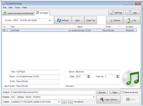Open the File menu

coord(5,8)
